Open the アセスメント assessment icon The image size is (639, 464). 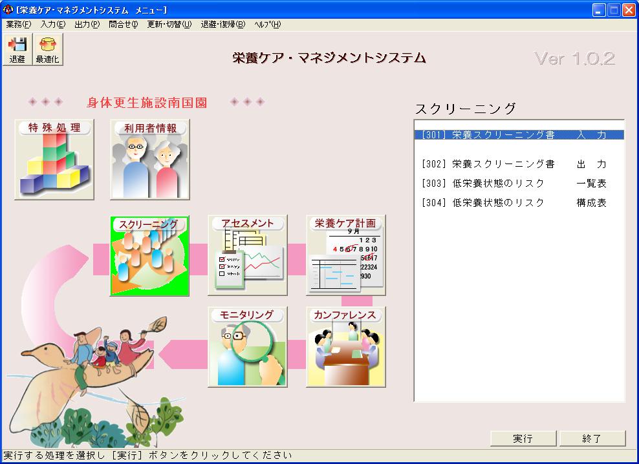[x=248, y=256]
